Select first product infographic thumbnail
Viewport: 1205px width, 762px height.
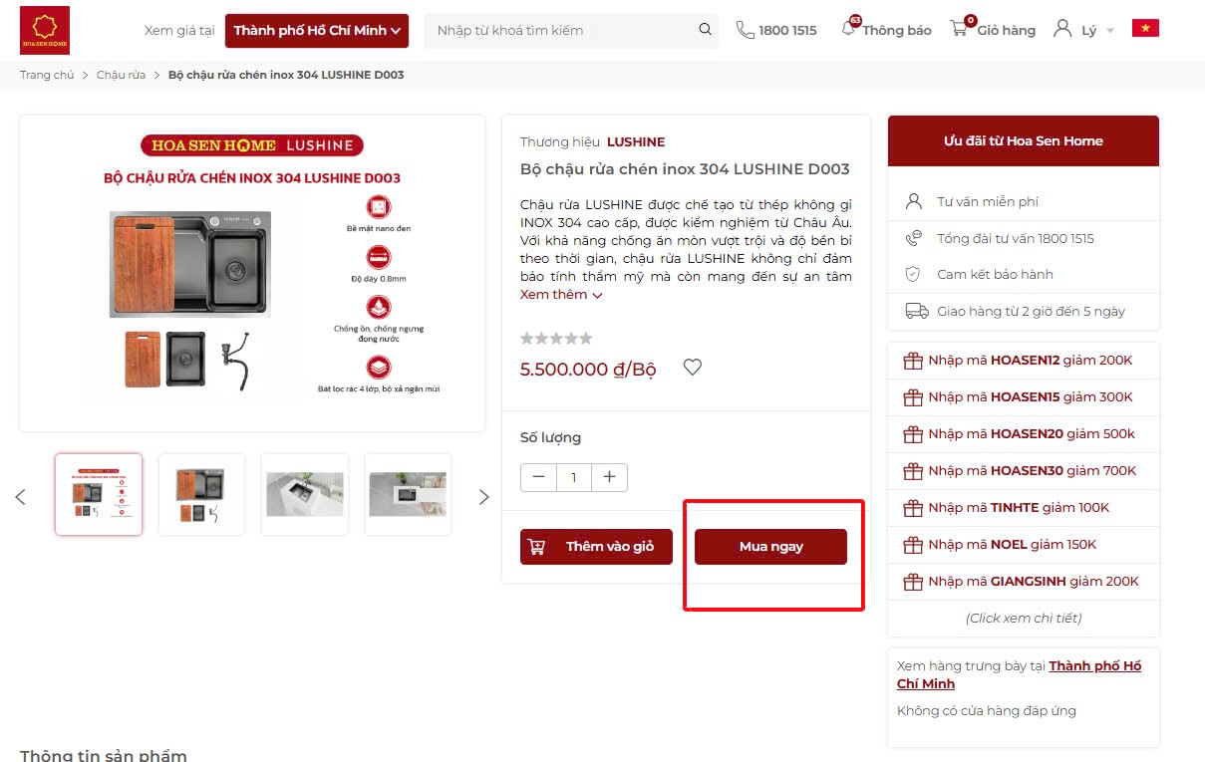pyautogui.click(x=99, y=495)
